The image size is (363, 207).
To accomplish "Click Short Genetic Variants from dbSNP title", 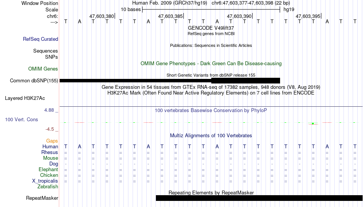I will click(x=211, y=75).
